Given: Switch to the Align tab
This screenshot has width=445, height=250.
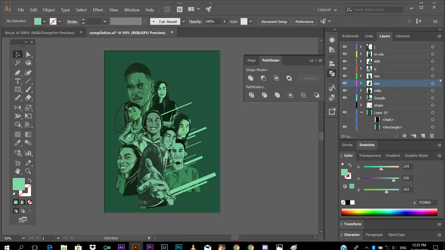Looking at the screenshot, I should tap(251, 60).
